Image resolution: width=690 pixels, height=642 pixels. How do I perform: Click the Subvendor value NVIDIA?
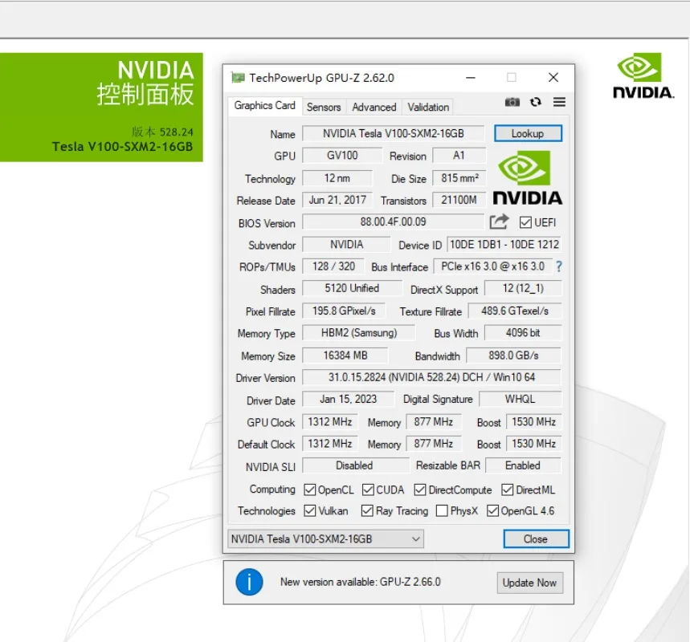point(346,245)
